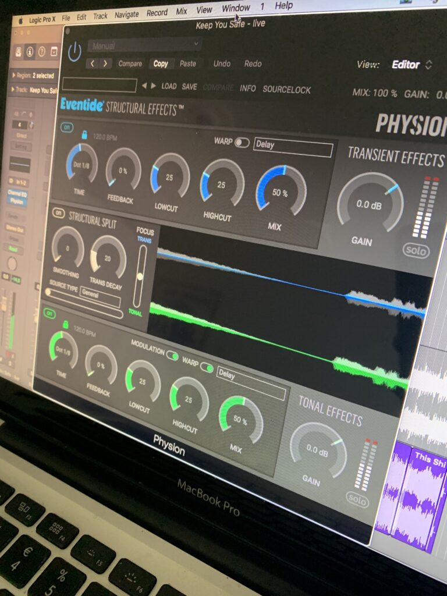Open the tonal Delay effect dropdown
Image resolution: width=447 pixels, height=596 pixels.
[251, 383]
